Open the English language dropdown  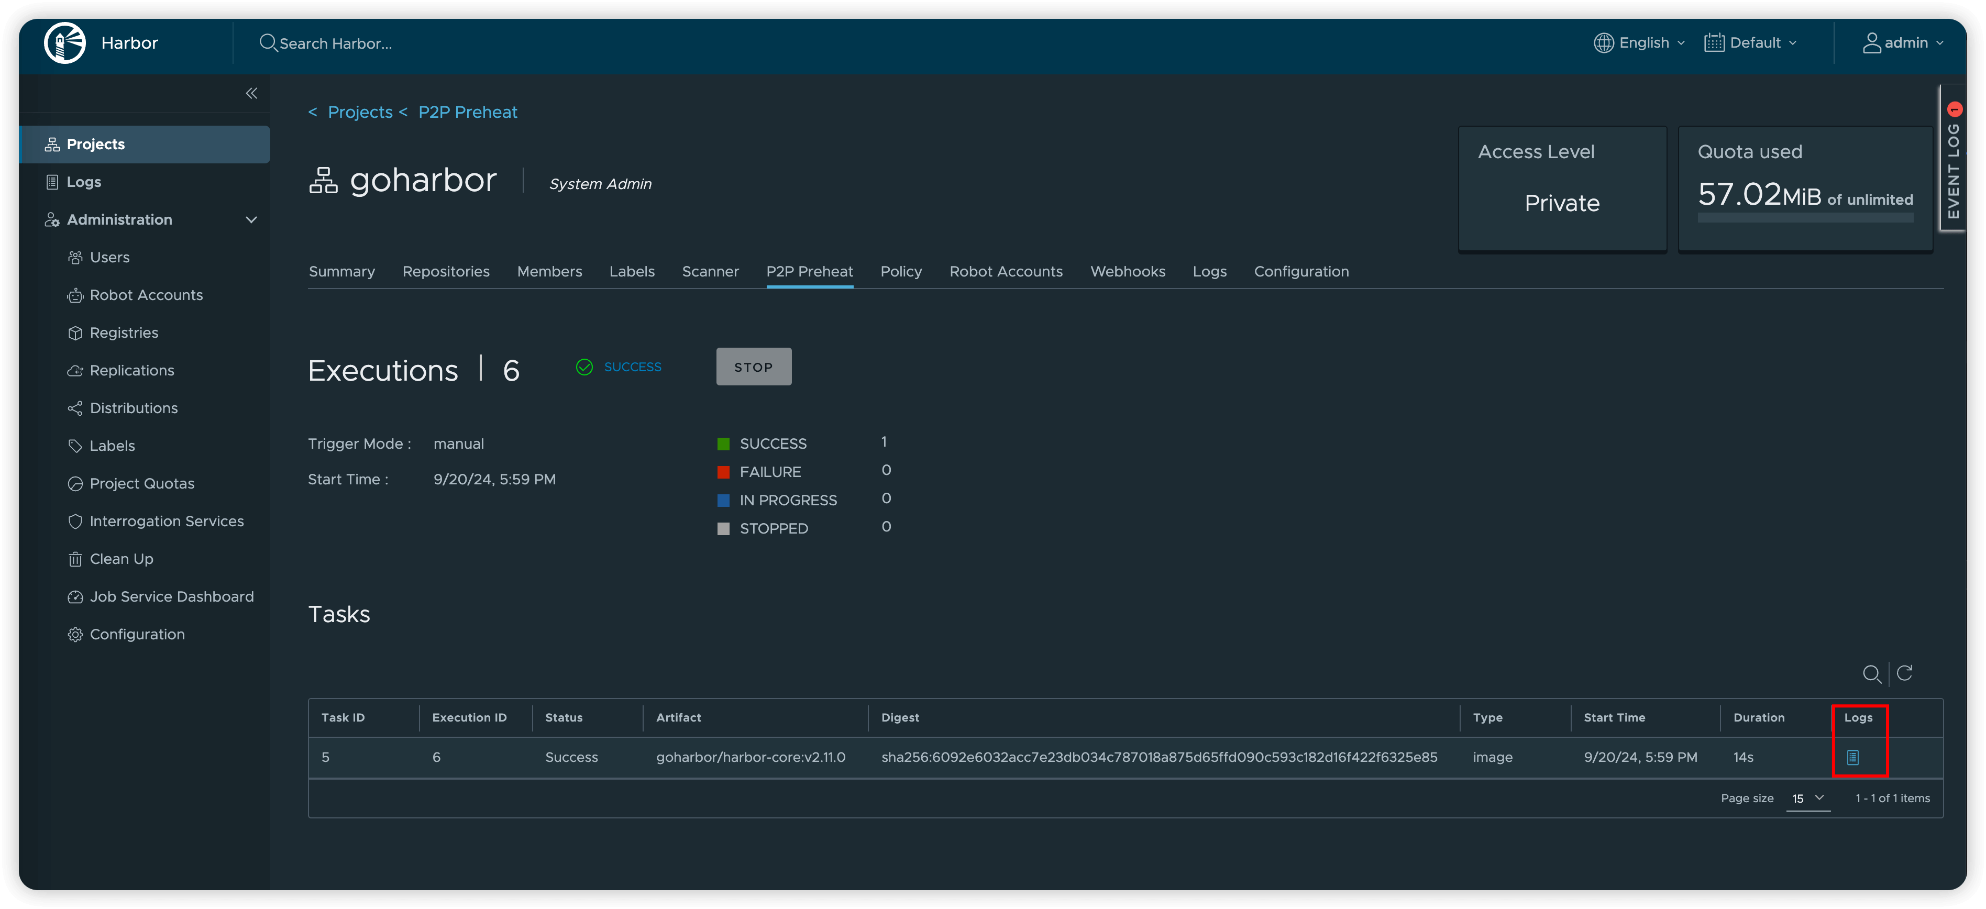pyautogui.click(x=1639, y=43)
